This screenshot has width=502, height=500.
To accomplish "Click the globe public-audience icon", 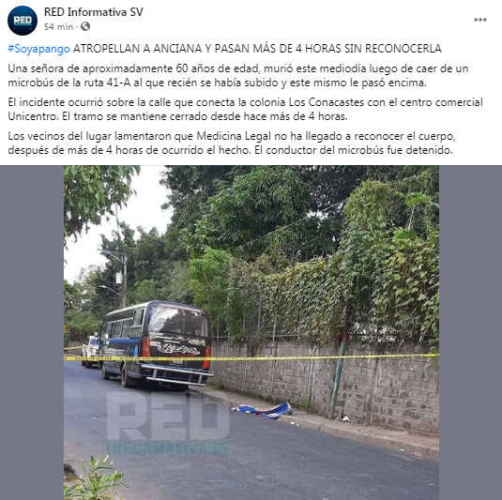I will (x=85, y=26).
